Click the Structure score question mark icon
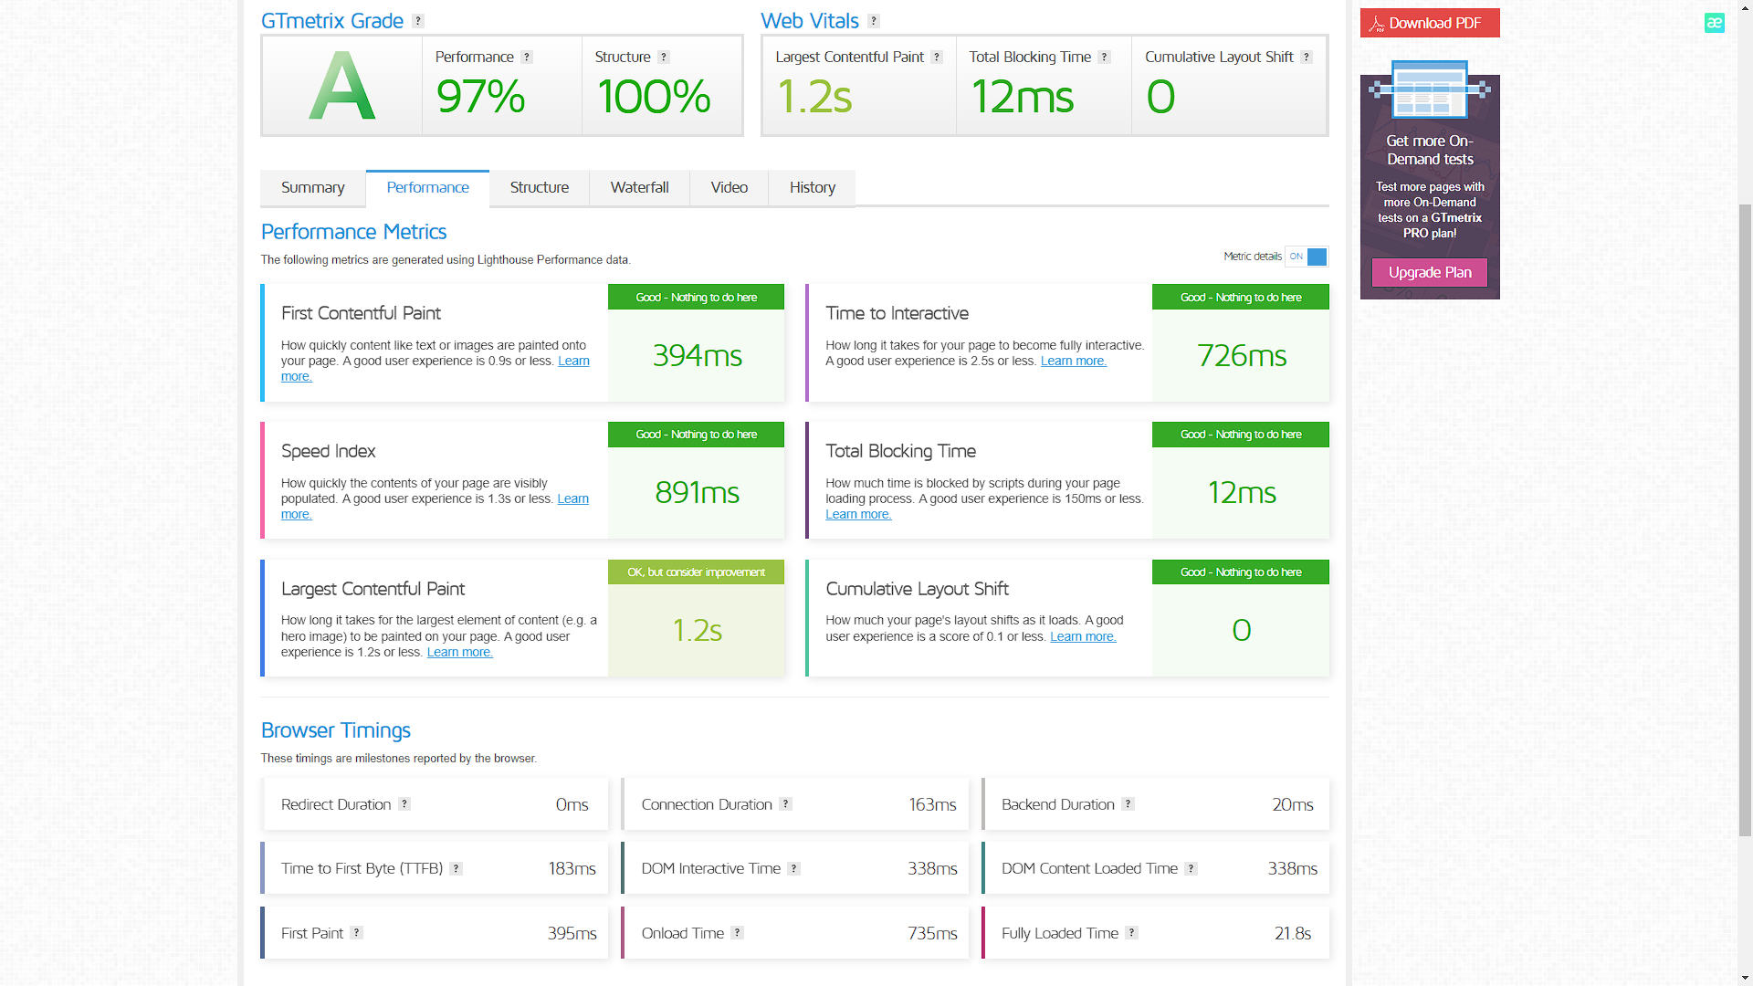The width and height of the screenshot is (1753, 986). click(x=664, y=57)
